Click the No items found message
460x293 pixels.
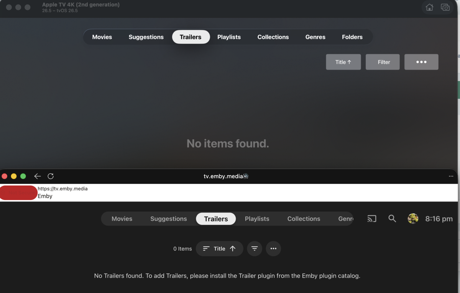228,143
